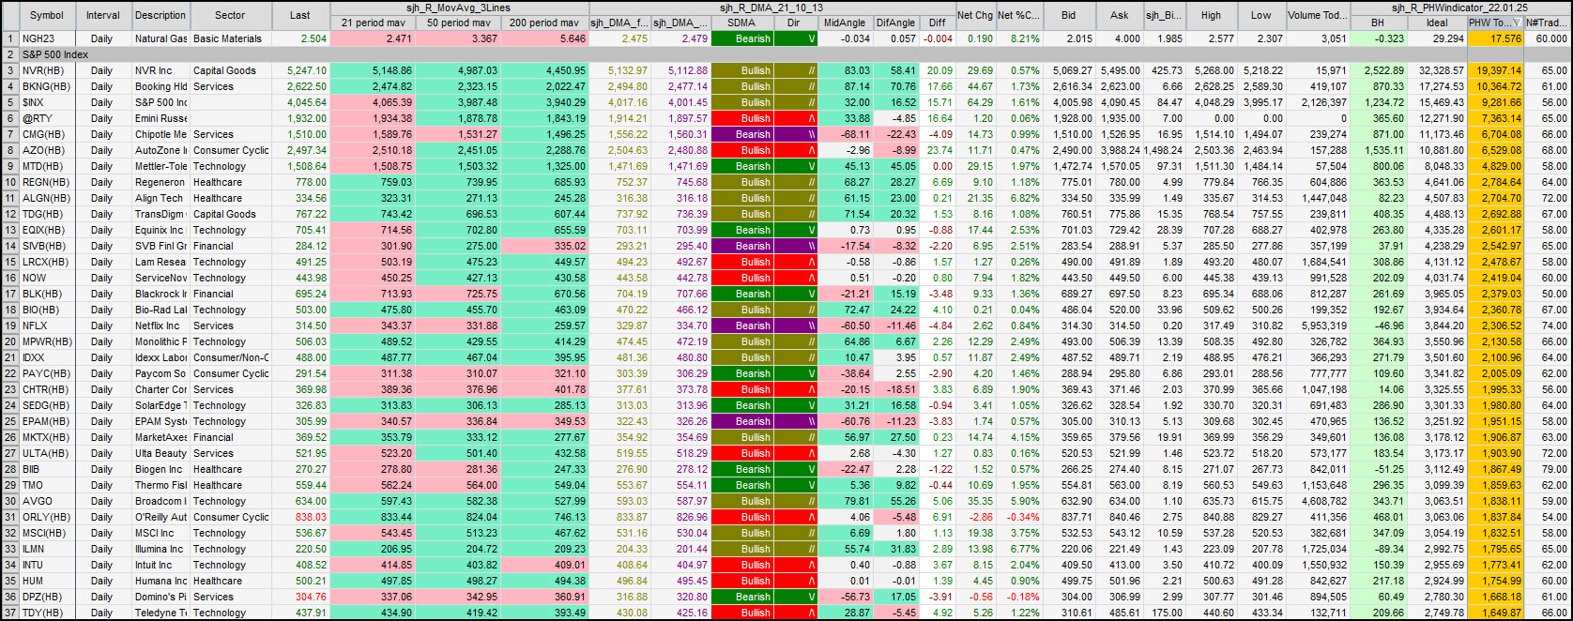1573x621 pixels.
Task: Click the Regeneron description cell
Action: click(160, 182)
